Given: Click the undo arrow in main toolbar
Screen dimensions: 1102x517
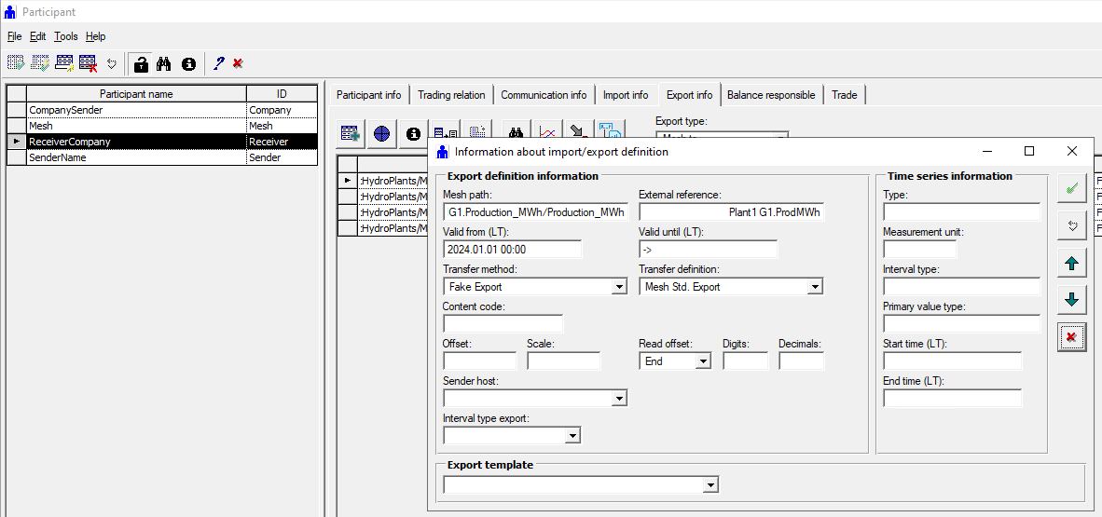Looking at the screenshot, I should pyautogui.click(x=111, y=64).
